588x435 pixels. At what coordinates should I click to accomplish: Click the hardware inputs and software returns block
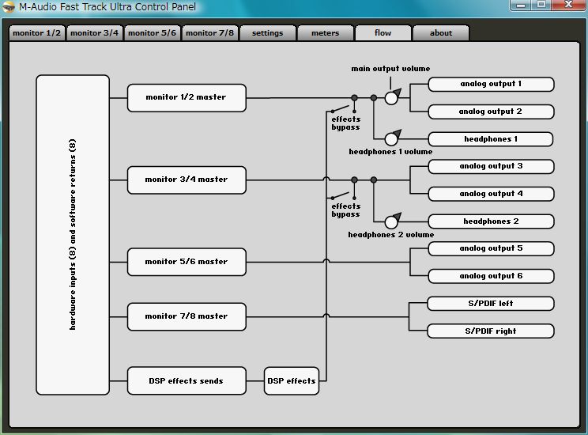(x=73, y=235)
